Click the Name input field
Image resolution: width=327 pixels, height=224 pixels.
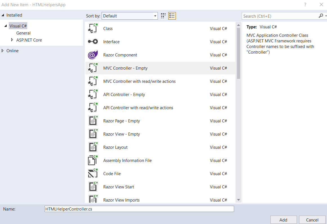point(139,209)
